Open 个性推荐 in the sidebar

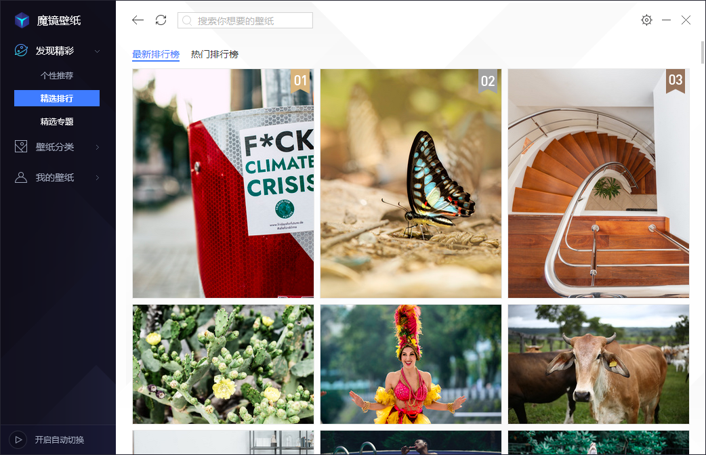click(57, 76)
